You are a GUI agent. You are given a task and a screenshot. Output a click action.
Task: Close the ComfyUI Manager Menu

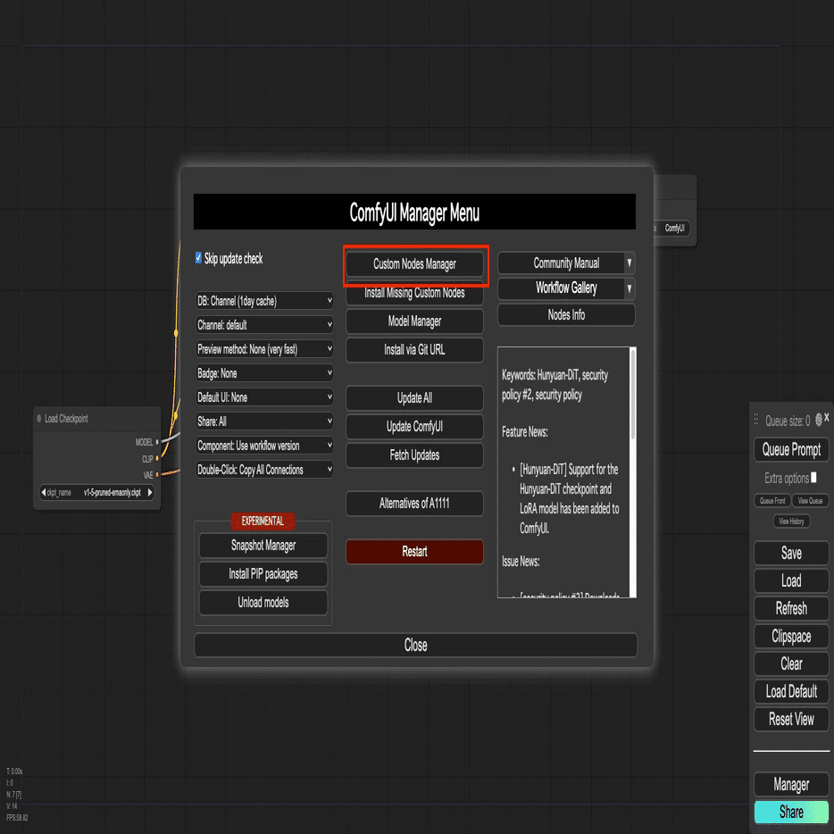415,646
